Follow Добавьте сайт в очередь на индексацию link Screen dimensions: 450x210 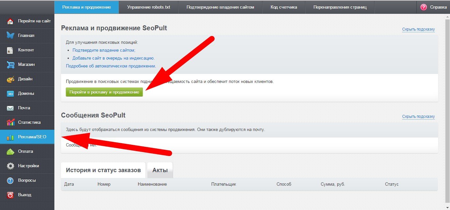113,58
